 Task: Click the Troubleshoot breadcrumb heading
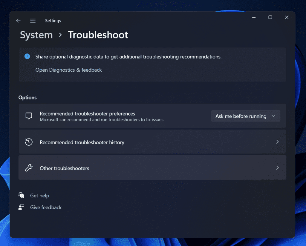click(98, 35)
